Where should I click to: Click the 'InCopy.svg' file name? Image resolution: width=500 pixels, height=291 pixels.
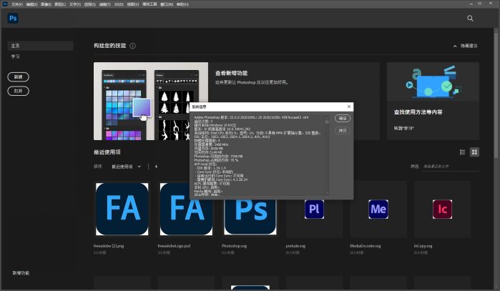pyautogui.click(x=423, y=246)
